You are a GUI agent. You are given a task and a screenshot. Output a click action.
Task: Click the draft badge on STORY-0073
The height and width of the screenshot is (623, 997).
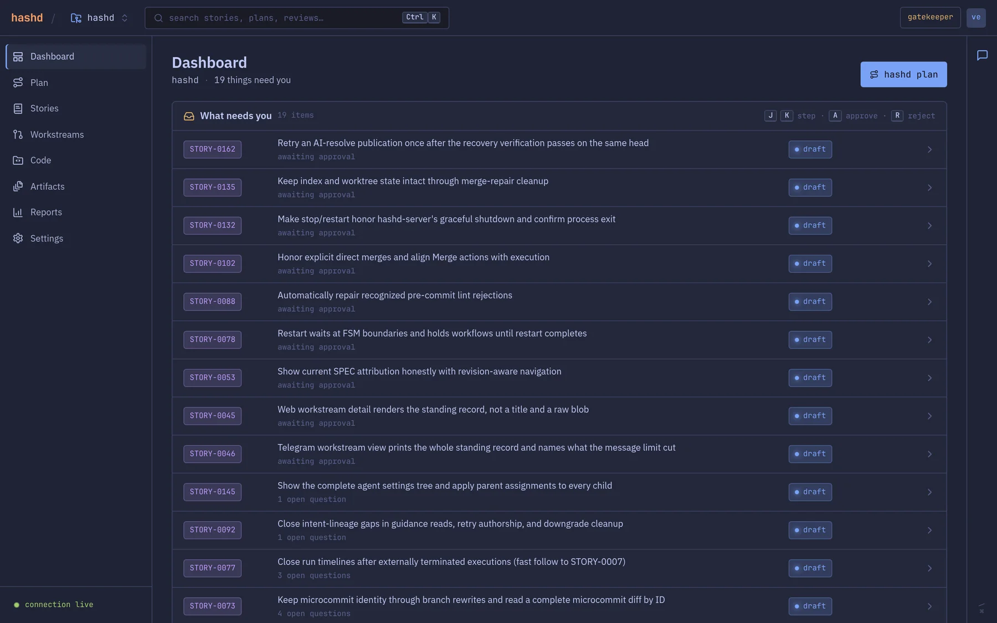pyautogui.click(x=810, y=606)
